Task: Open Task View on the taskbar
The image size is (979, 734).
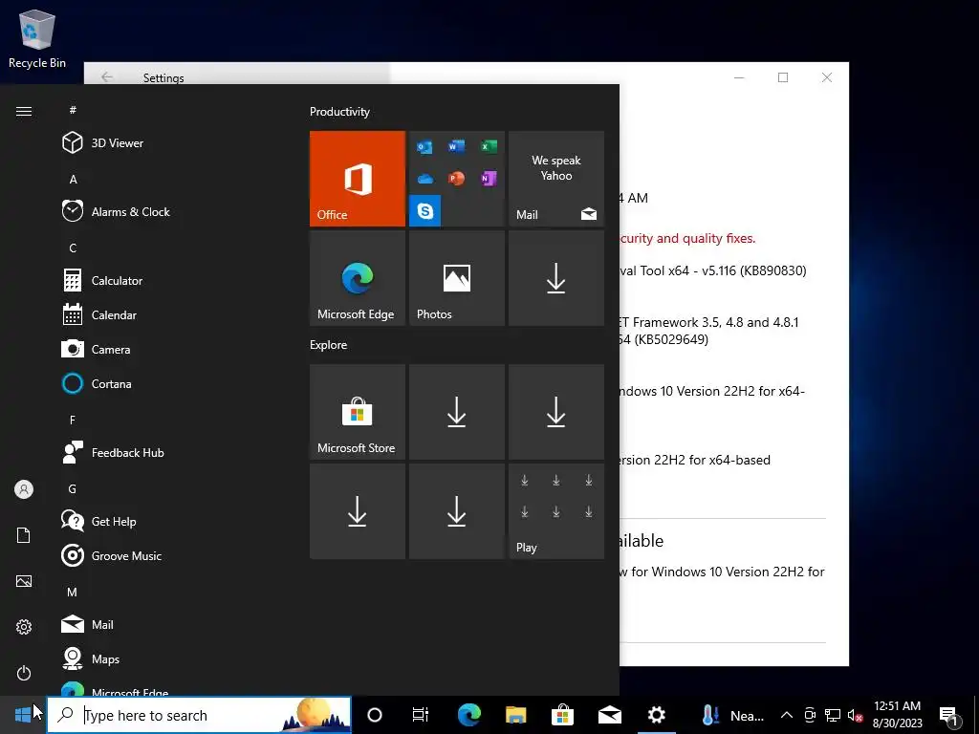Action: click(x=421, y=715)
